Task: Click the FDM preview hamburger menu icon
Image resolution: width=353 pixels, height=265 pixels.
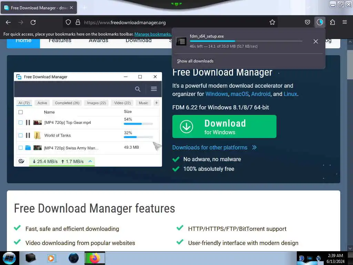Action: pyautogui.click(x=154, y=89)
